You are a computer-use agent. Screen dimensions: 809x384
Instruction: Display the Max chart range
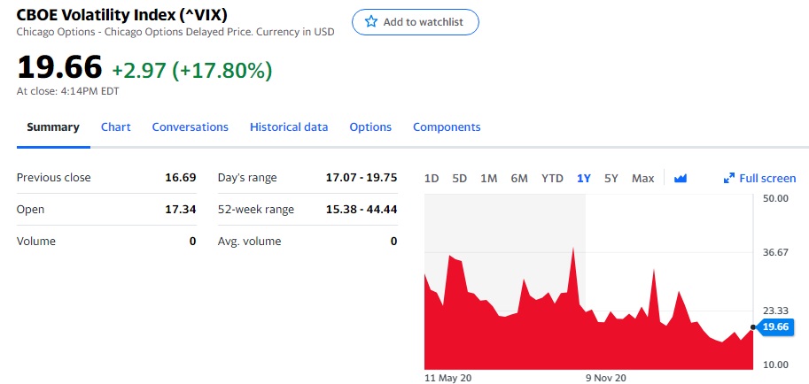[642, 178]
